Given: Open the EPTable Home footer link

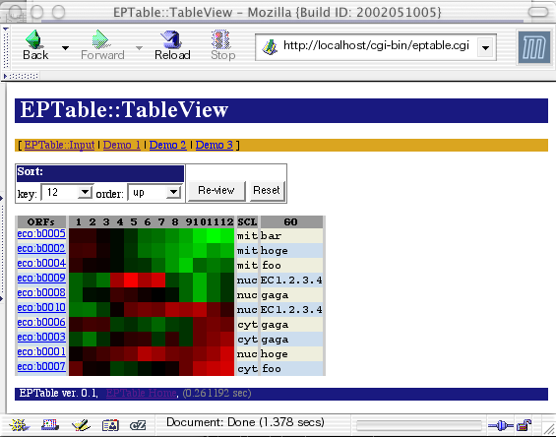Looking at the screenshot, I should click(141, 393).
